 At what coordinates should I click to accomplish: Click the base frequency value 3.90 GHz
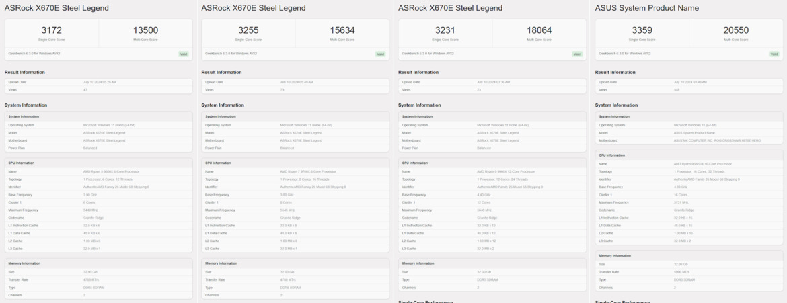[89, 195]
